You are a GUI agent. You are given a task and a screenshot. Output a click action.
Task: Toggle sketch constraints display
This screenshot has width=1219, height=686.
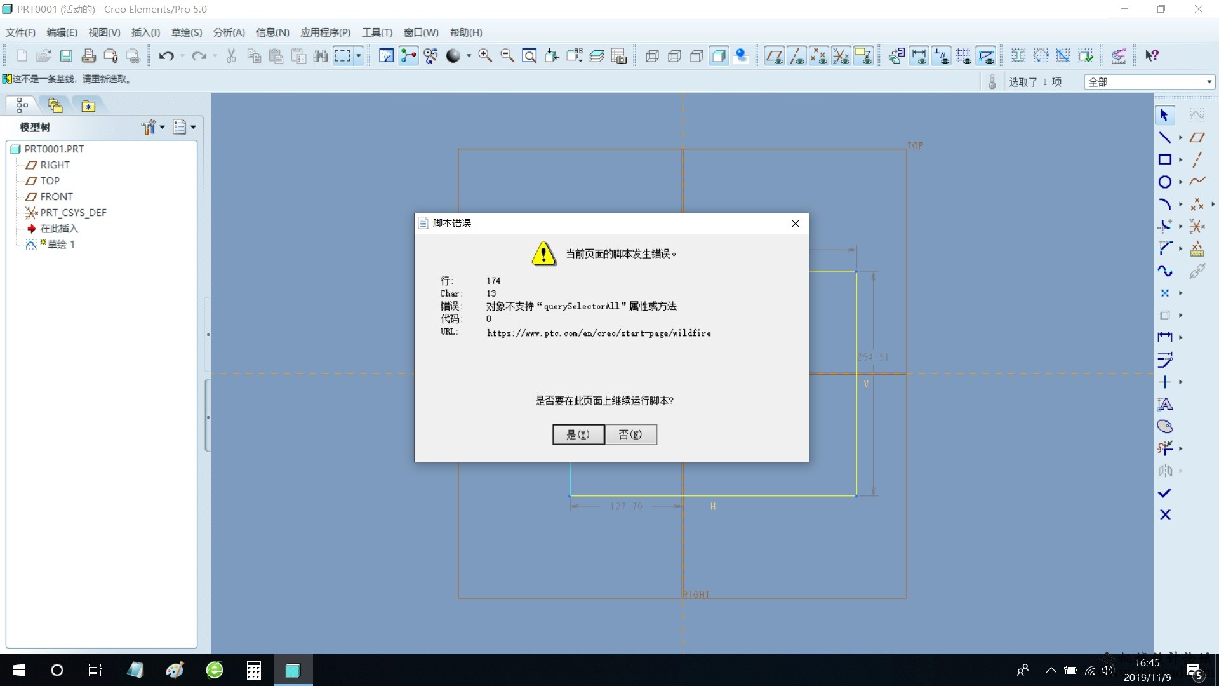[x=941, y=56]
